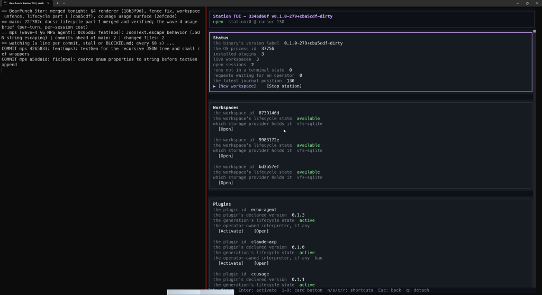542x295 pixels.
Task: Close the BearPunch Station TUI tab
Action: click(x=48, y=3)
